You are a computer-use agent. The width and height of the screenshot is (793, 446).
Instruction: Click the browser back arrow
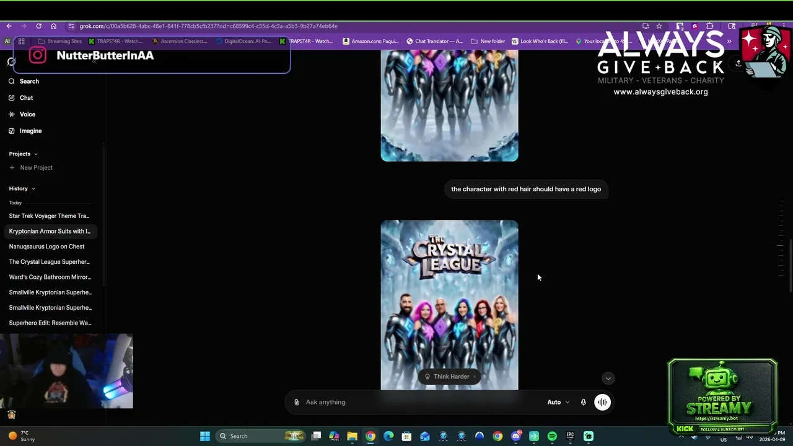[x=9, y=26]
